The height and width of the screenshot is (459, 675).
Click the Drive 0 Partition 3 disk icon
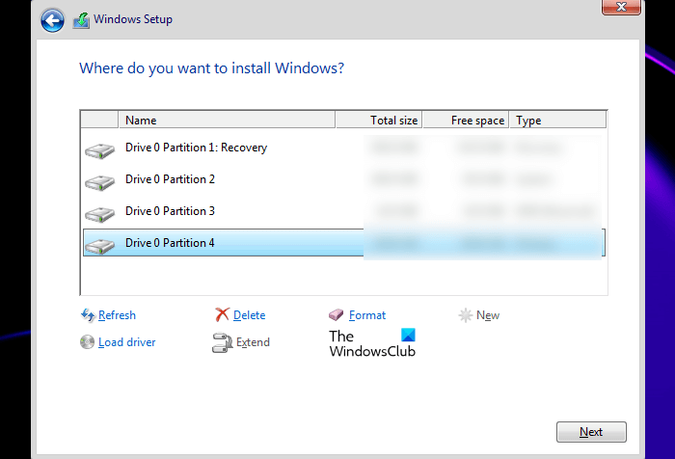98,213
